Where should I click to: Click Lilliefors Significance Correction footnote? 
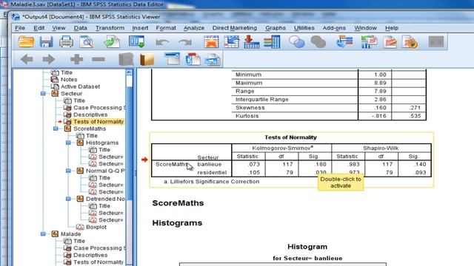click(x=212, y=182)
